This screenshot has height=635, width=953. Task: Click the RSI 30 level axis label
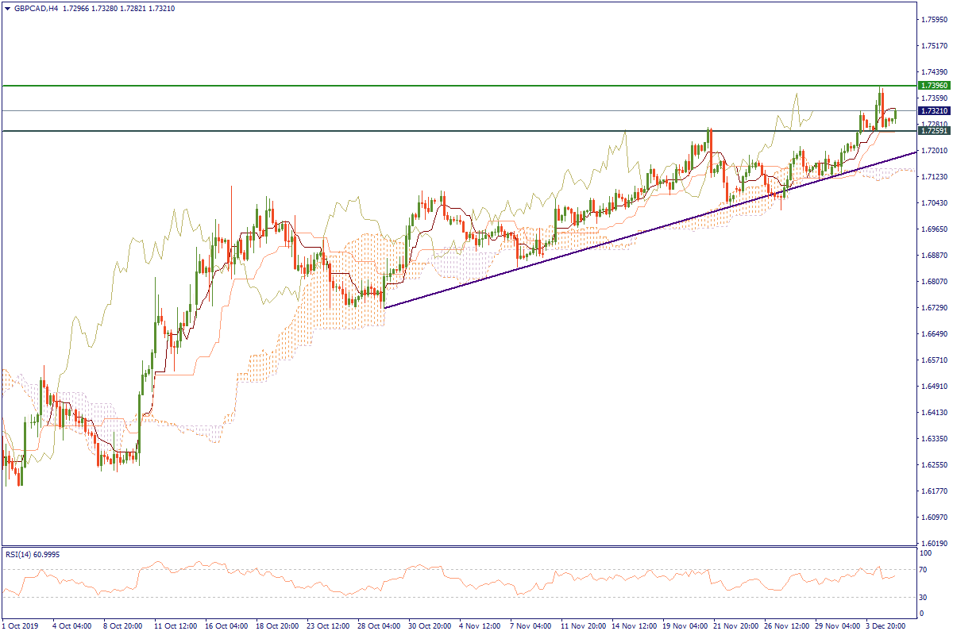(x=924, y=597)
